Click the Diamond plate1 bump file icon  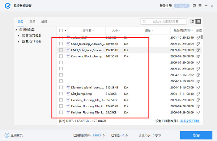pos(68,87)
